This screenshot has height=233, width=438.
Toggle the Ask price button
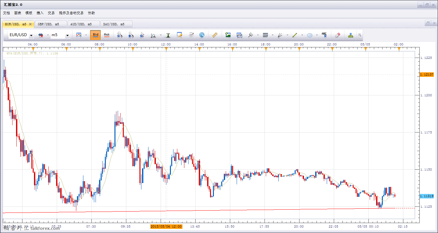tap(107, 35)
